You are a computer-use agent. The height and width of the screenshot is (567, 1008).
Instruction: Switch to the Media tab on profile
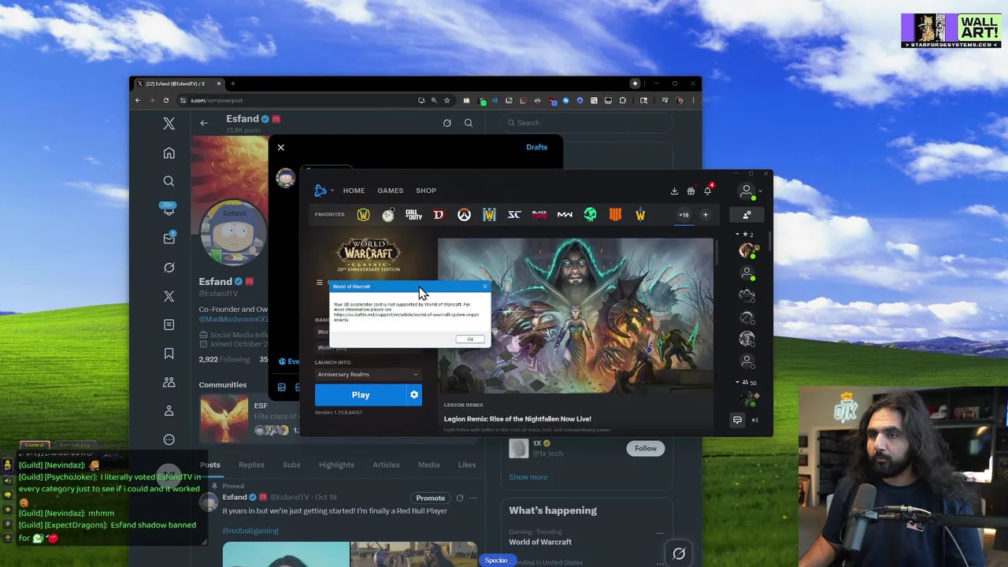pyautogui.click(x=428, y=465)
